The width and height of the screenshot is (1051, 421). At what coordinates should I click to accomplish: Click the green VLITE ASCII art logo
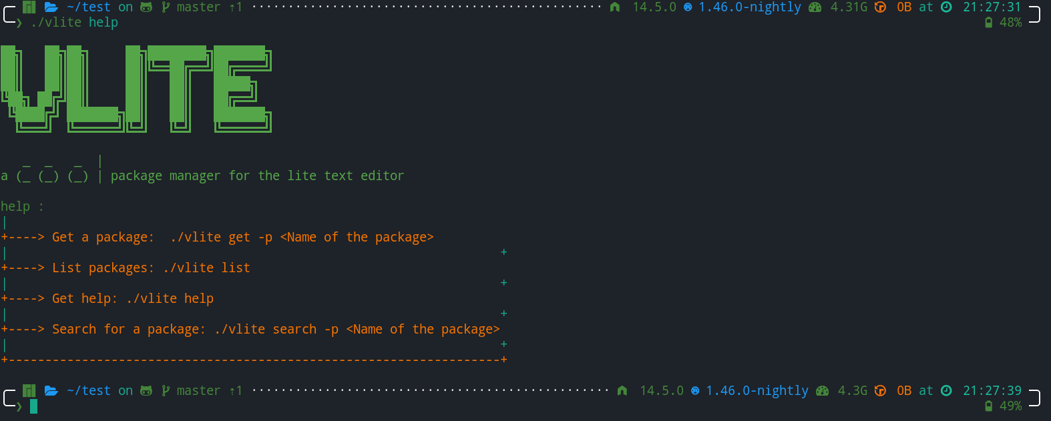click(x=136, y=89)
